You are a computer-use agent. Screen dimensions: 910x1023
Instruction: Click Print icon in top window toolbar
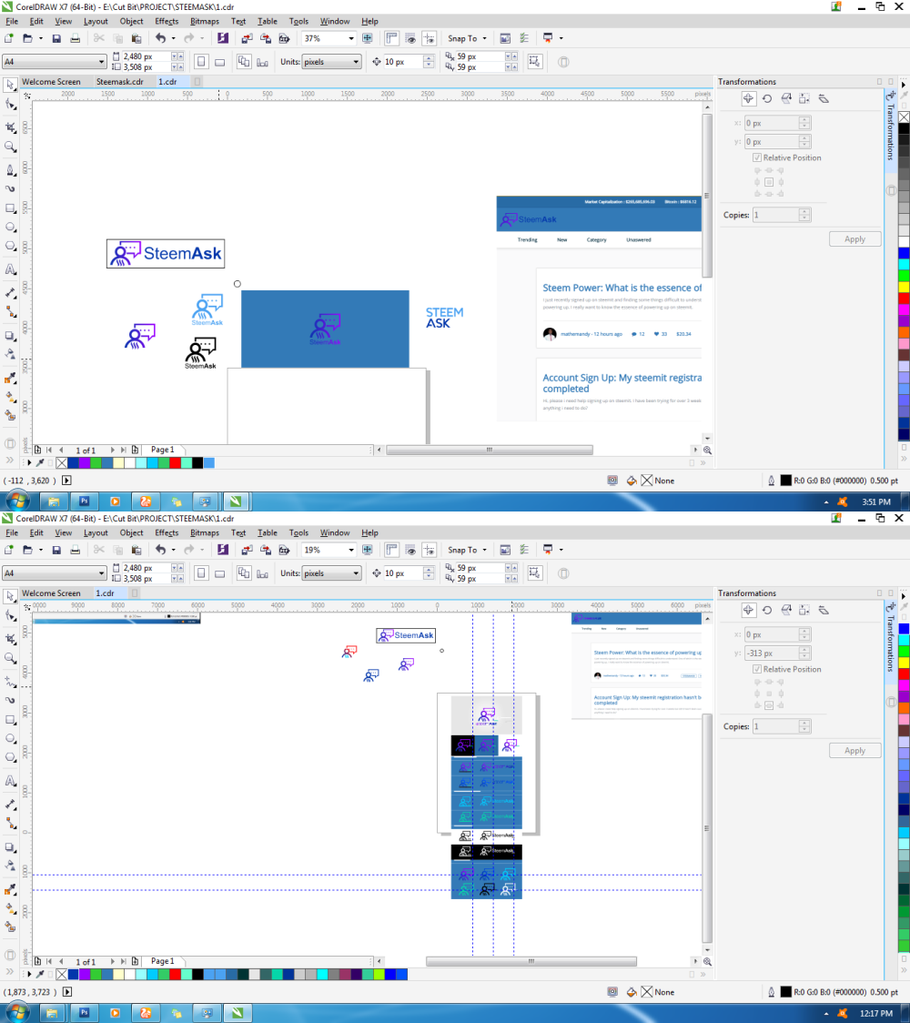[75, 38]
